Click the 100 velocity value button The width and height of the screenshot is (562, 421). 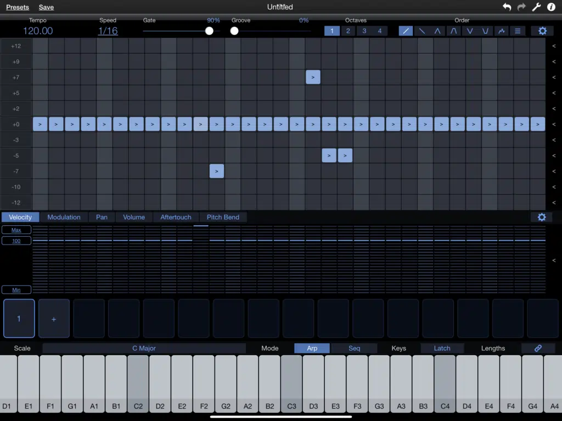16,241
